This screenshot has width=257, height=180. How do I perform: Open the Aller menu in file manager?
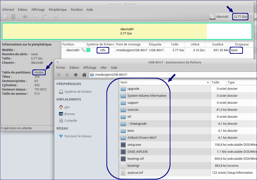pyautogui.click(x=104, y=67)
